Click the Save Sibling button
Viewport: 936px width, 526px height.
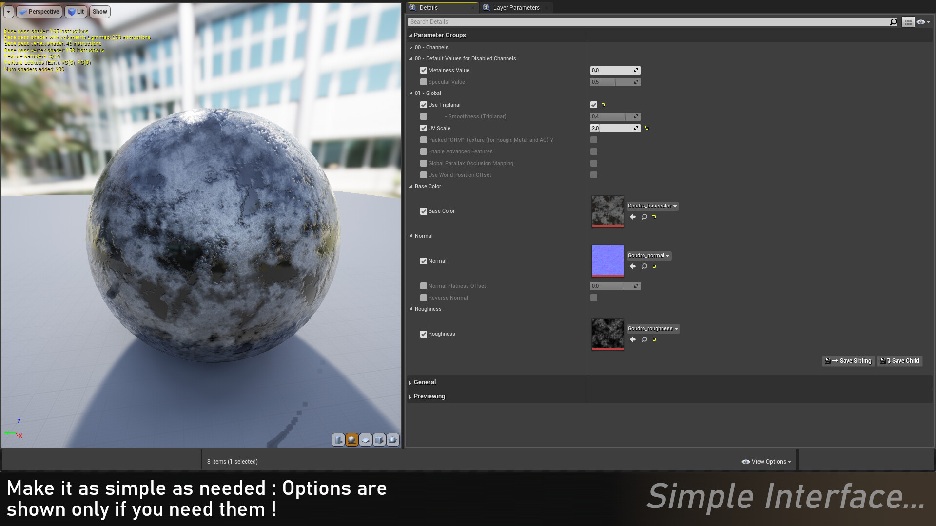848,361
